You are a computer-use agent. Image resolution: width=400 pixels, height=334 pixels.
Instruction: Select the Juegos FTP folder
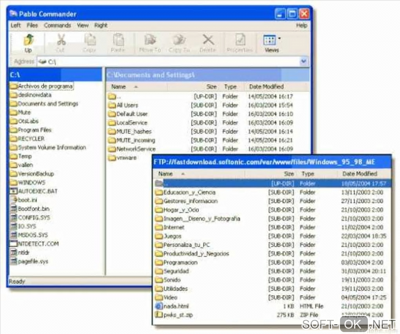point(168,236)
